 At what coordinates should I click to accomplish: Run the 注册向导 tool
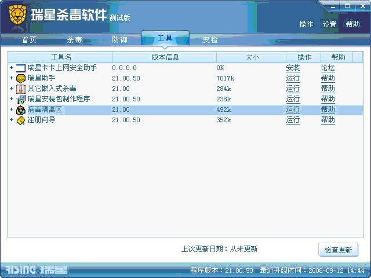(x=293, y=120)
